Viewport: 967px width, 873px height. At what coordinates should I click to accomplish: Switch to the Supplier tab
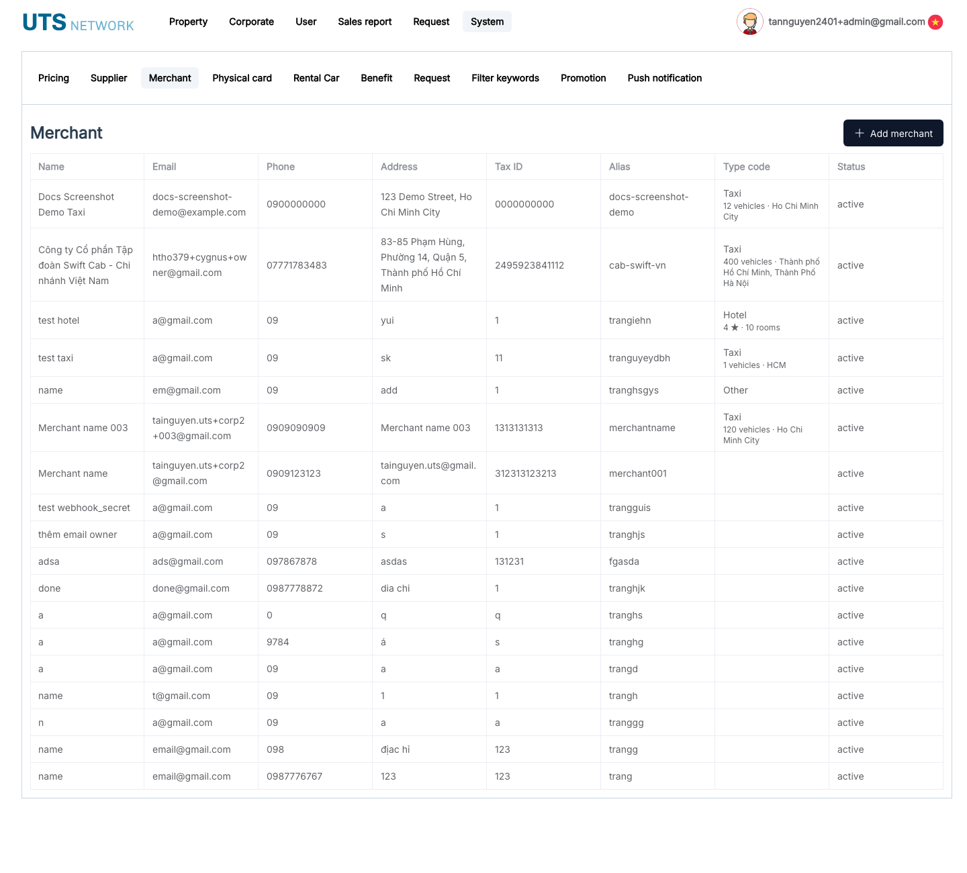(109, 78)
